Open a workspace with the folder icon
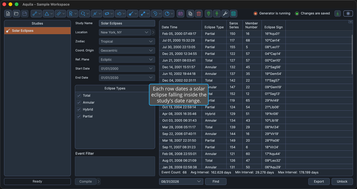 16,14
